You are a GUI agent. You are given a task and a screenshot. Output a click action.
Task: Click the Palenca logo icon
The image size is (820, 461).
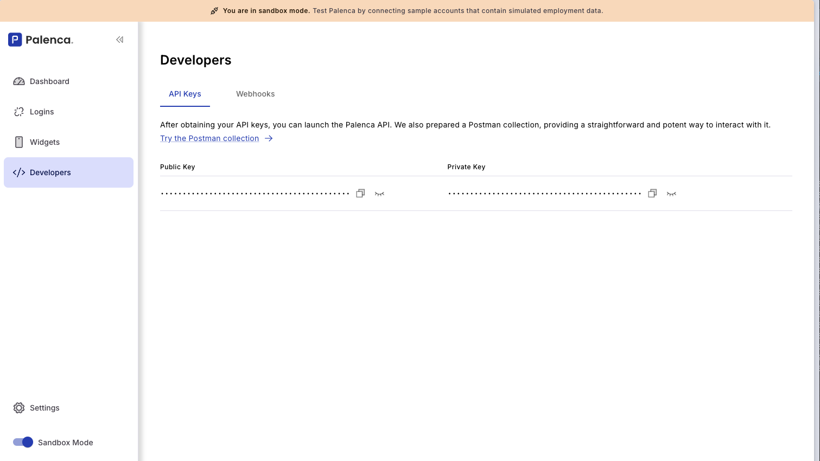[15, 40]
